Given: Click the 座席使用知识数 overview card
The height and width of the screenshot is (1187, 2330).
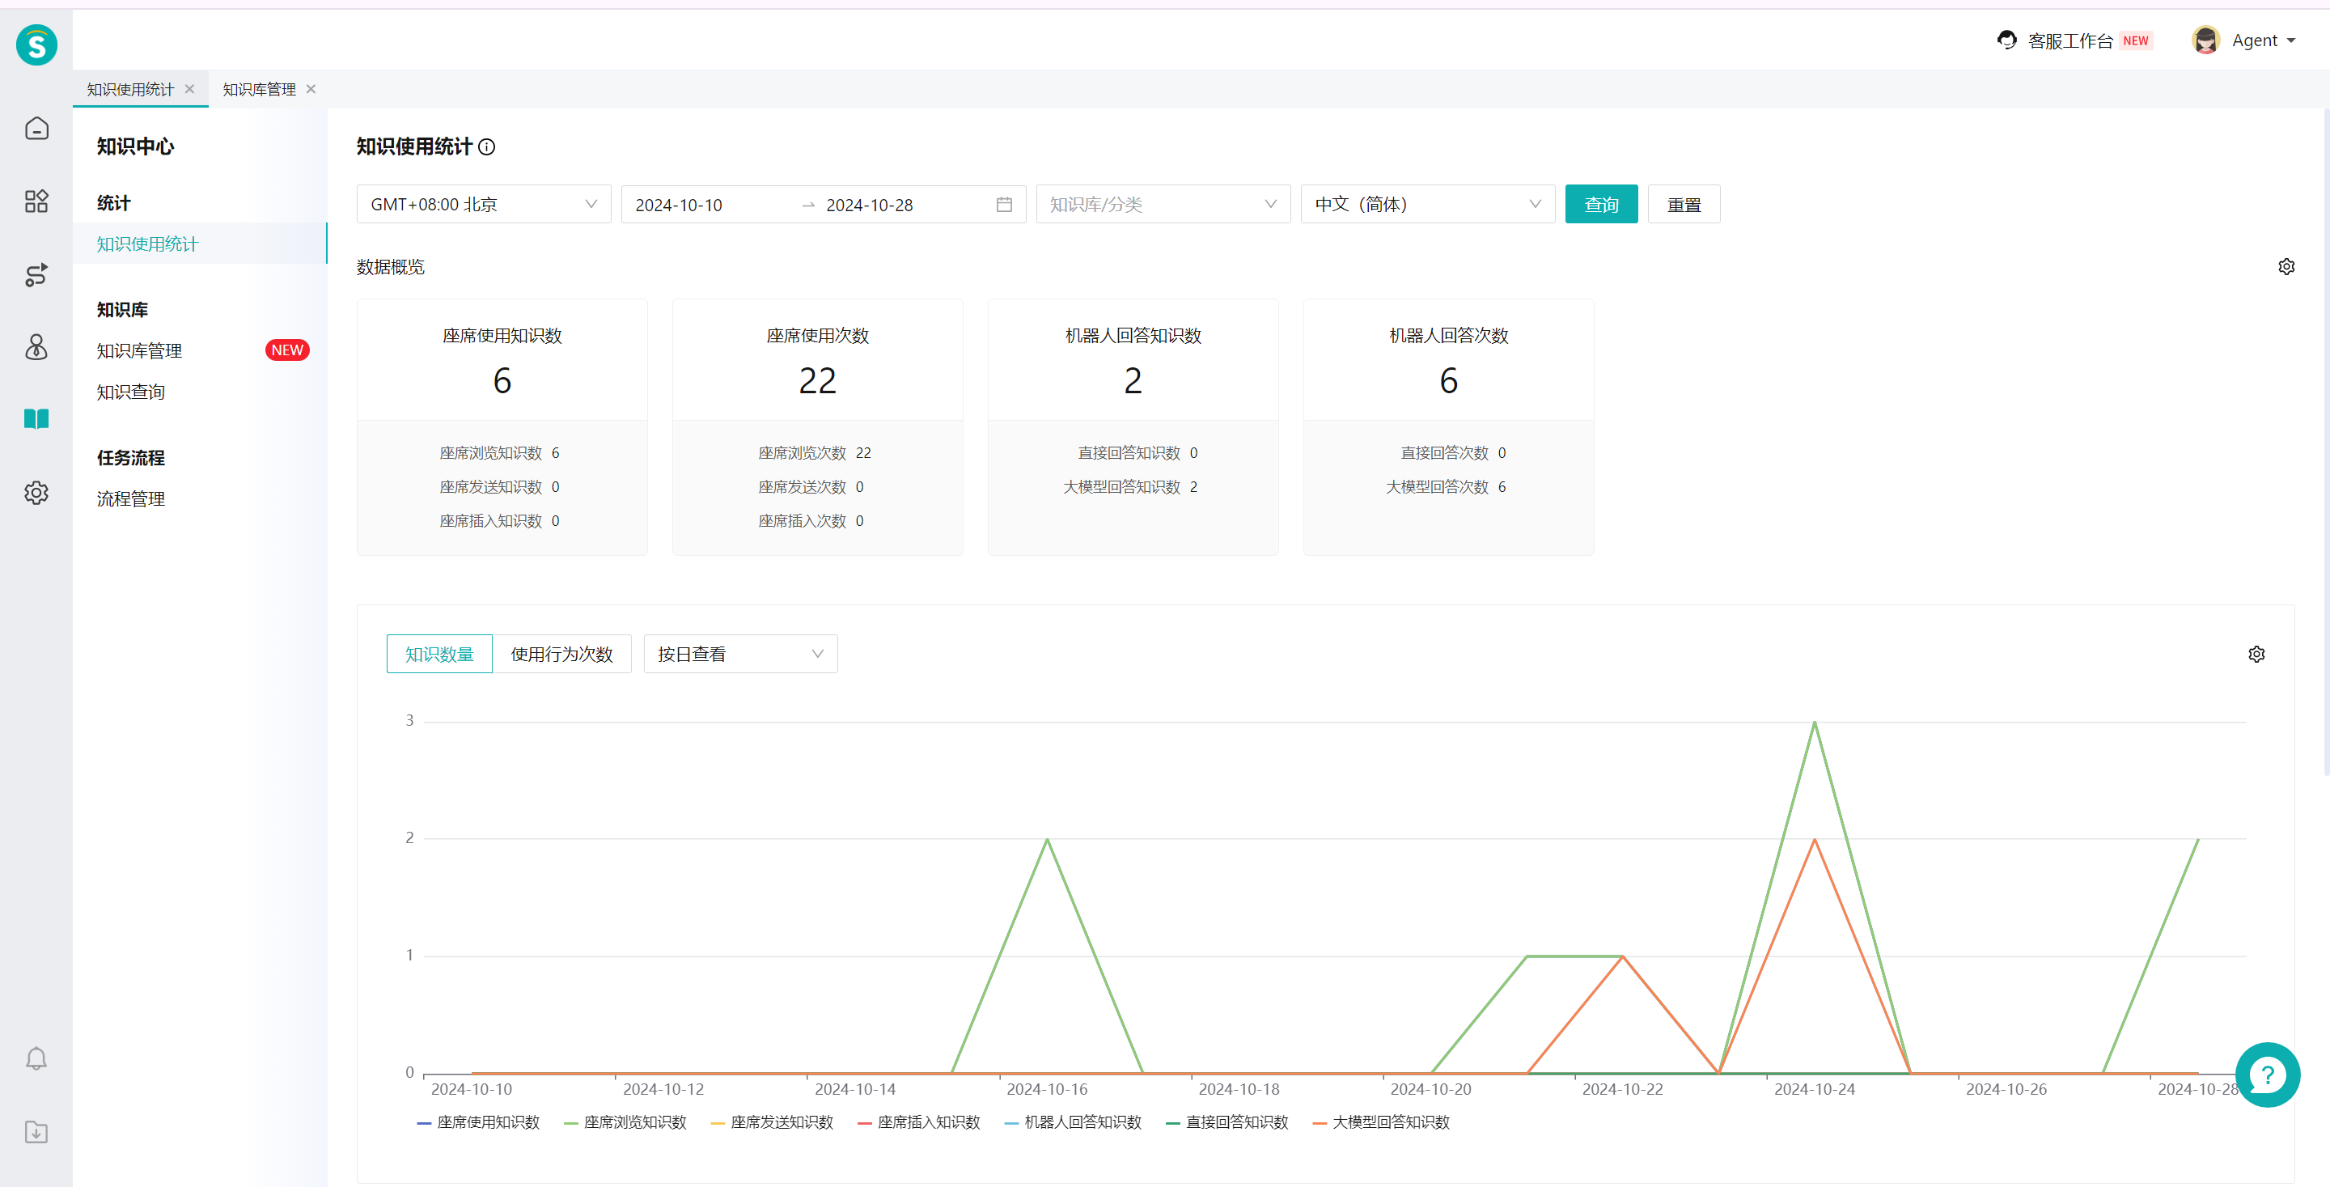Looking at the screenshot, I should point(502,427).
